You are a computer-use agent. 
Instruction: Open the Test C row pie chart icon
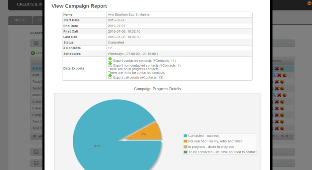(282, 122)
